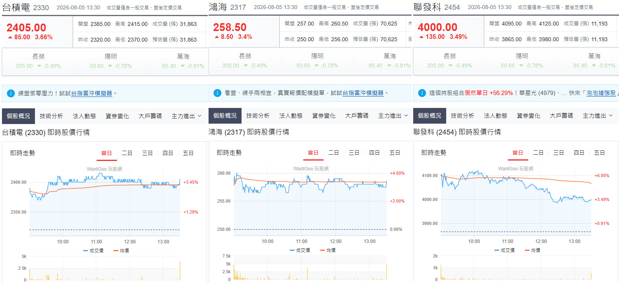Show 五日 range on the 台積電 chart
Screen dimensions: 619x283
click(189, 153)
